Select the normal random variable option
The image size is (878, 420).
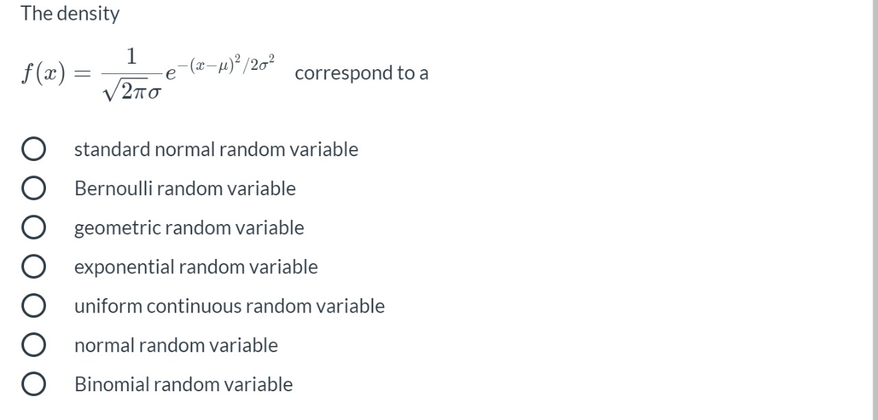pos(34,345)
